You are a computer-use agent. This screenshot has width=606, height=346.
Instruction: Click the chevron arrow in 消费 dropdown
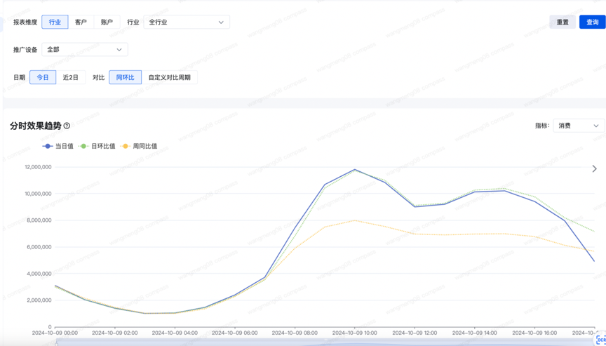596,126
